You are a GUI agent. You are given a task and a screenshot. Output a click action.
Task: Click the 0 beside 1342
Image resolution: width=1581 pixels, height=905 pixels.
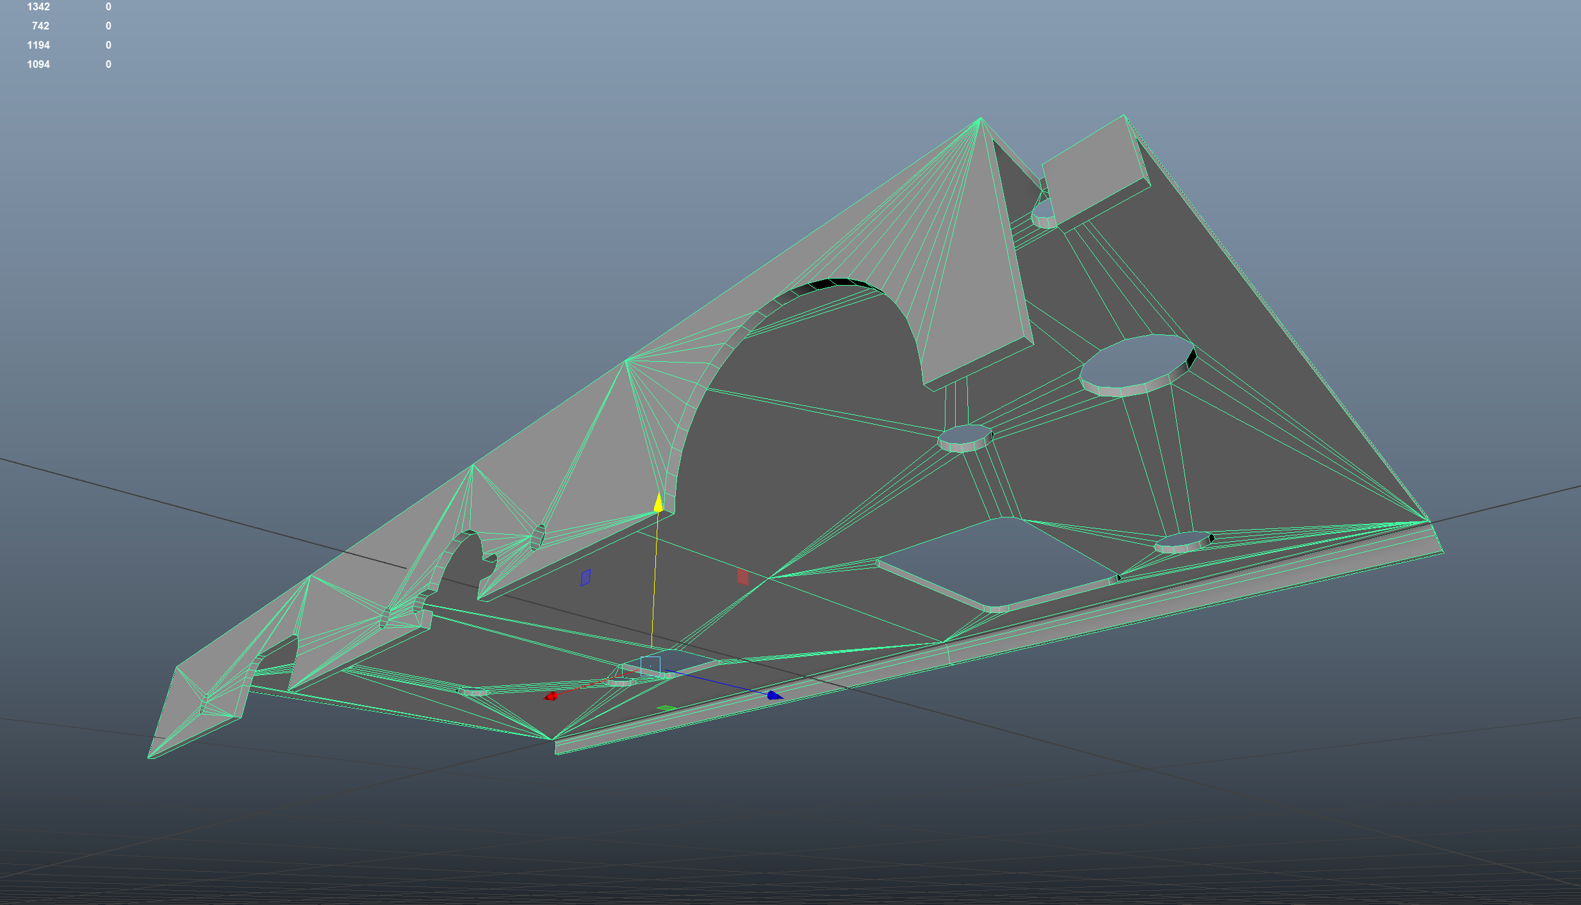[108, 7]
